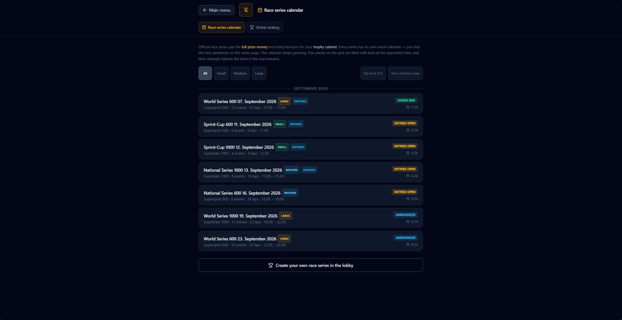Toggle Show finished ones
This screenshot has width=622, height=320.
[405, 73]
